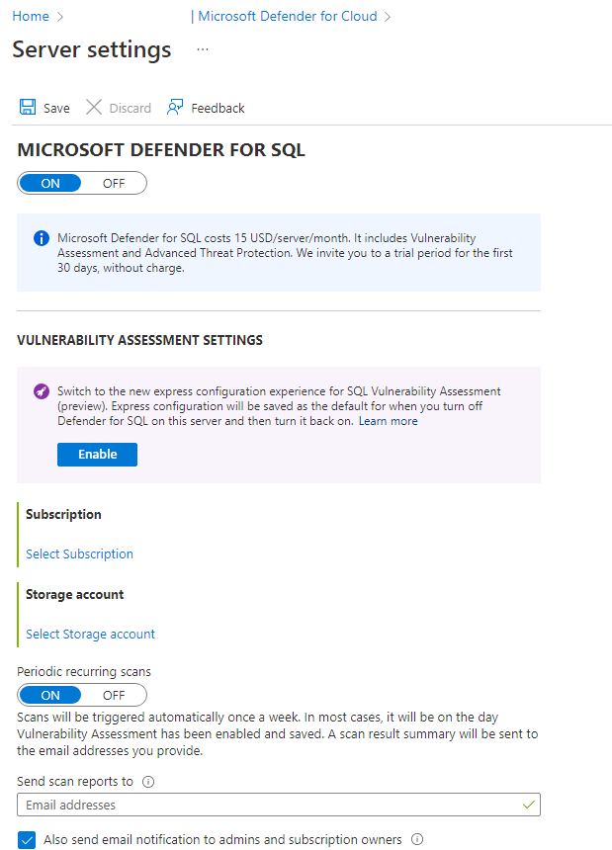Open the Select Storage account picker

coord(90,634)
